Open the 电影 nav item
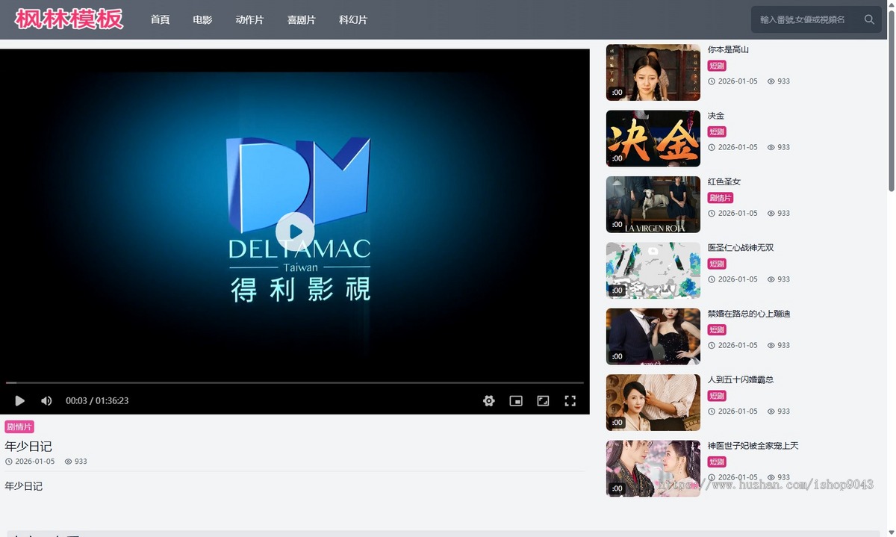 202,19
